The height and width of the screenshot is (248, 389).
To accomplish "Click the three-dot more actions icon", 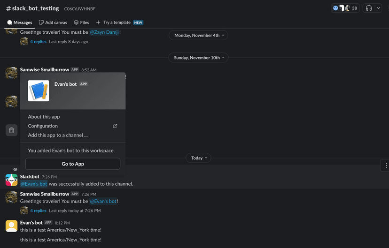I will 386,165.
